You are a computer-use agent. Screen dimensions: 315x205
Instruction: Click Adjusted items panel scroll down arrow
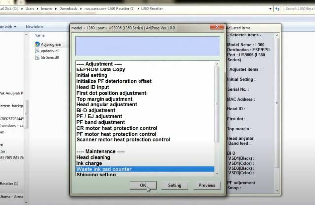click(x=277, y=191)
